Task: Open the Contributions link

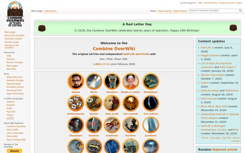Action: coord(211,3)
